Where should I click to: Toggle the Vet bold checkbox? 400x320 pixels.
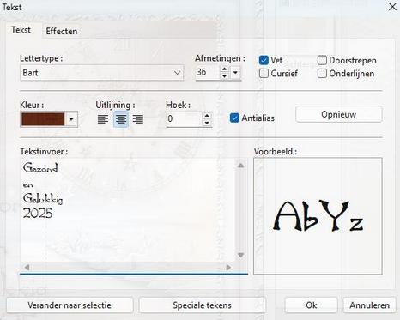tap(264, 60)
